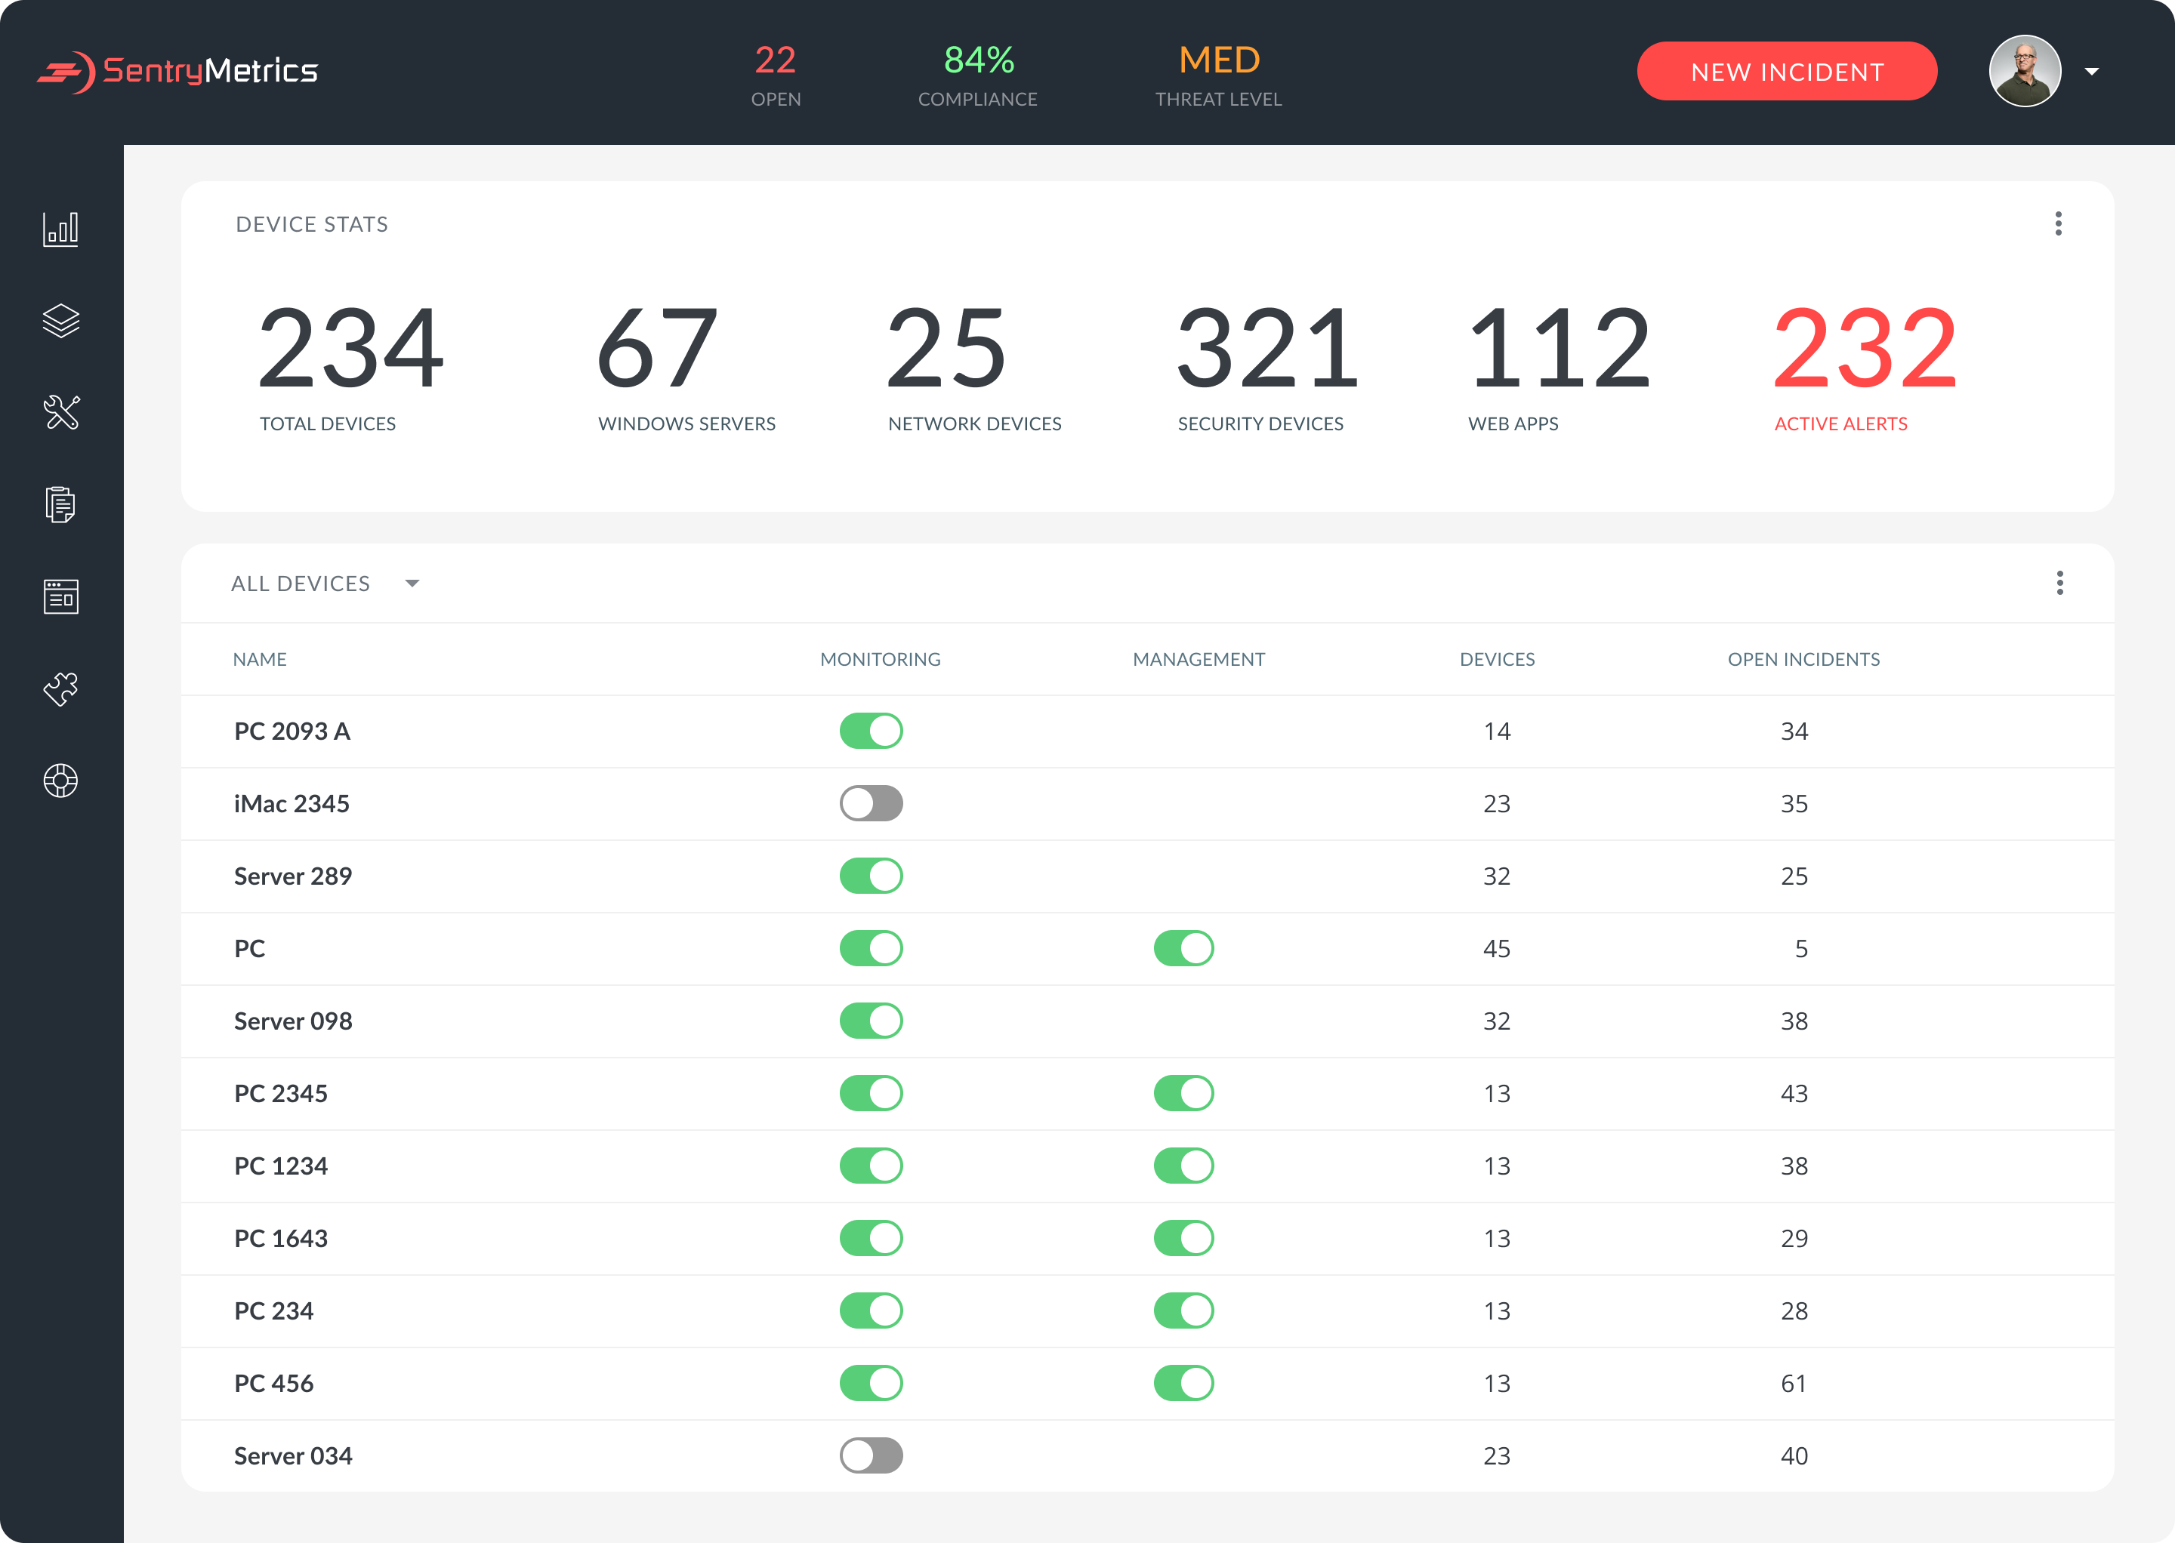Open the clipboard report icon
This screenshot has height=1543, width=2175.
tap(62, 504)
